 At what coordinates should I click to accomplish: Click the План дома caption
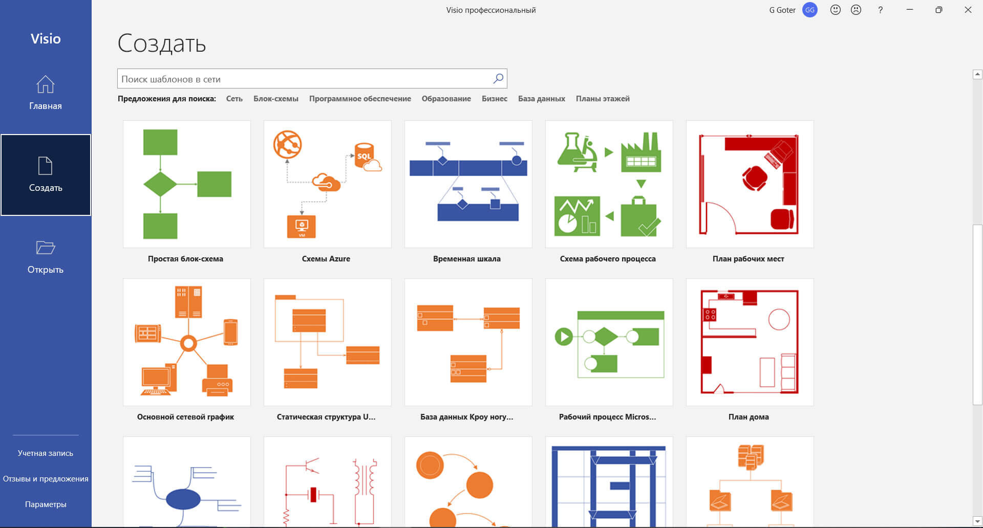[749, 417]
